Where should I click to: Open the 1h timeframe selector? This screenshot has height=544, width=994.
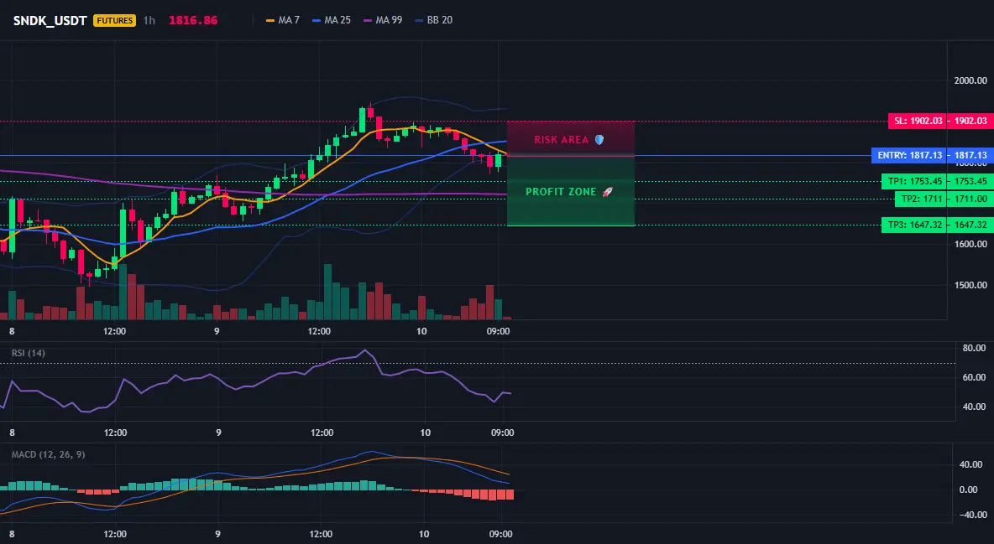(x=149, y=20)
